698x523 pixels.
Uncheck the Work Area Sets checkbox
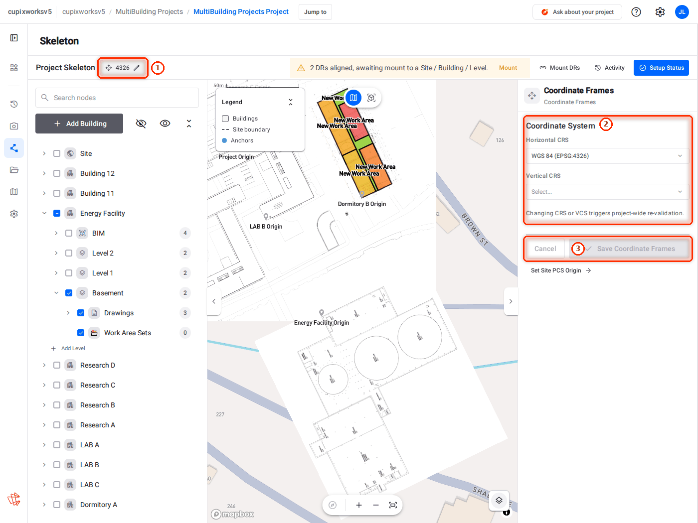(81, 333)
